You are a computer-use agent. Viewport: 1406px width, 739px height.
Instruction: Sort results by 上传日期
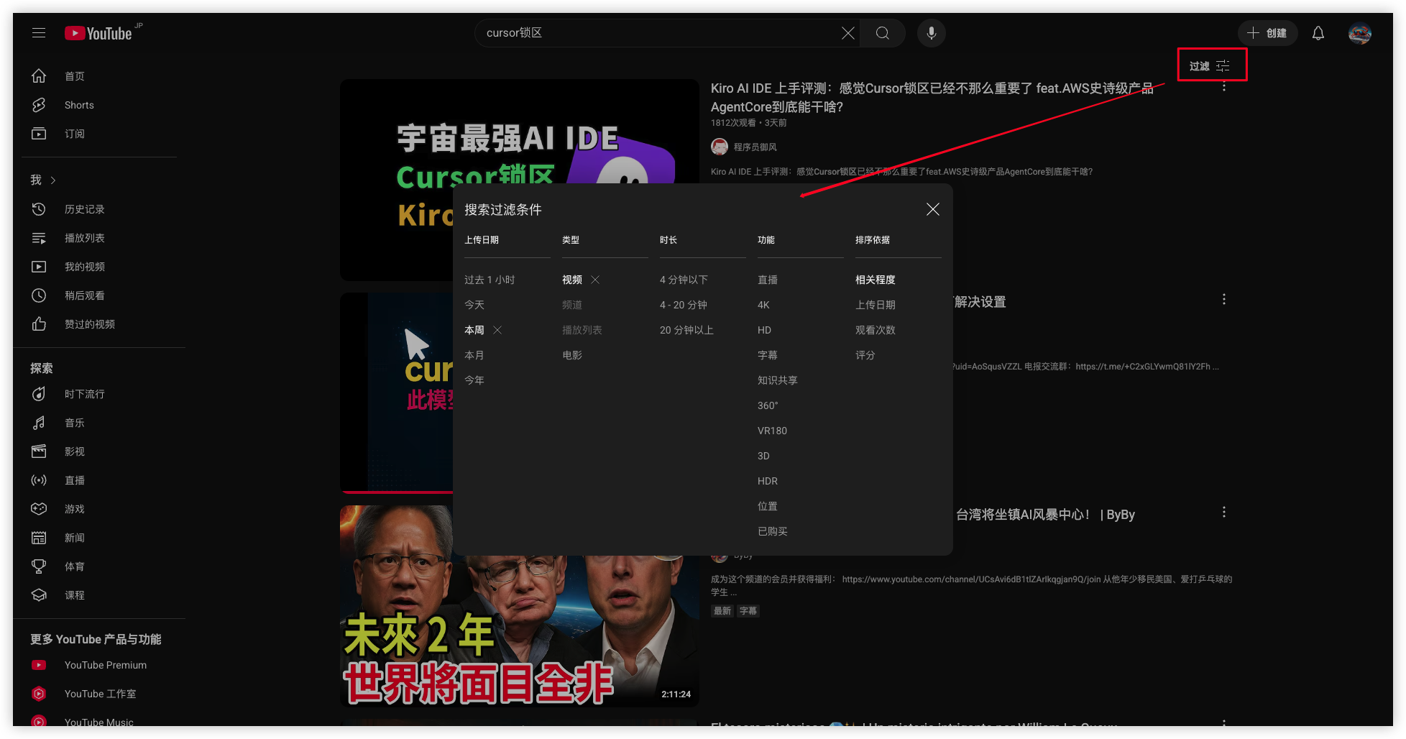876,305
